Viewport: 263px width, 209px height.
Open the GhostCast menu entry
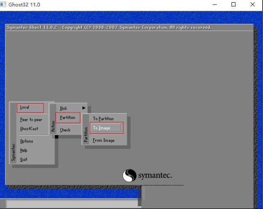pyautogui.click(x=29, y=129)
